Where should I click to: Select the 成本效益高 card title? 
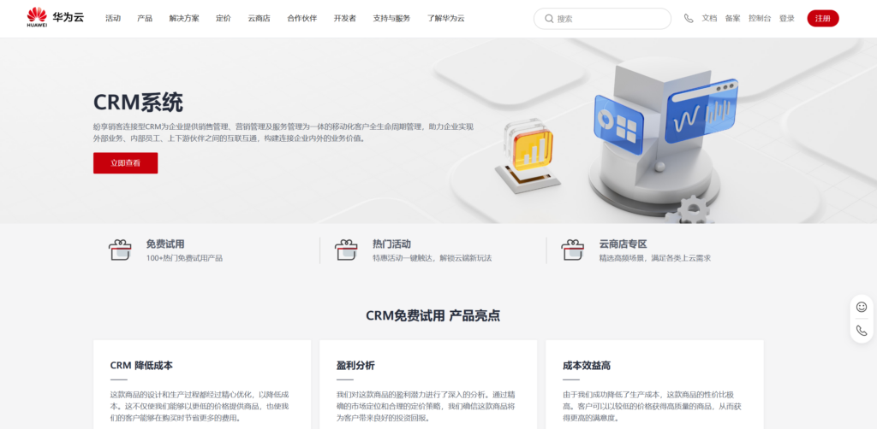click(587, 366)
